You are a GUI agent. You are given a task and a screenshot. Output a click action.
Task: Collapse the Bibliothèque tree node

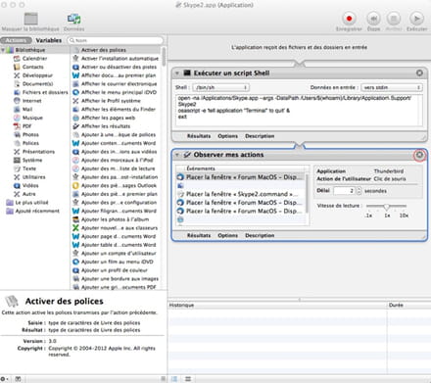(3, 50)
